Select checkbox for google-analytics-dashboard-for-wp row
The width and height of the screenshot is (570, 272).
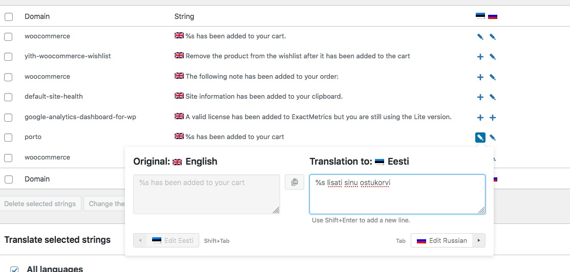[8, 117]
